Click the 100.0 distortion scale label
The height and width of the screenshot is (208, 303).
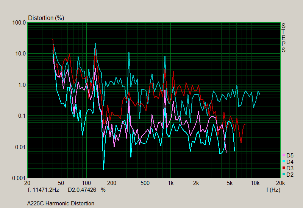(x=19, y=23)
